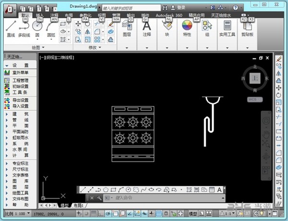Expand the 虹吸雨水 menu in sidebar
Viewport: 288px width, 221px height.
coord(20,137)
